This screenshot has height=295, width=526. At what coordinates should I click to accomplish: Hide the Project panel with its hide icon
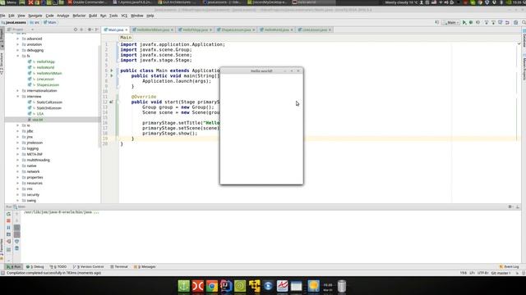97,29
